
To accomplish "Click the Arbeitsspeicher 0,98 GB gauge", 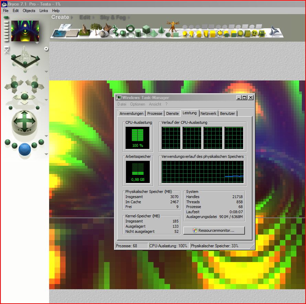I will pos(138,172).
